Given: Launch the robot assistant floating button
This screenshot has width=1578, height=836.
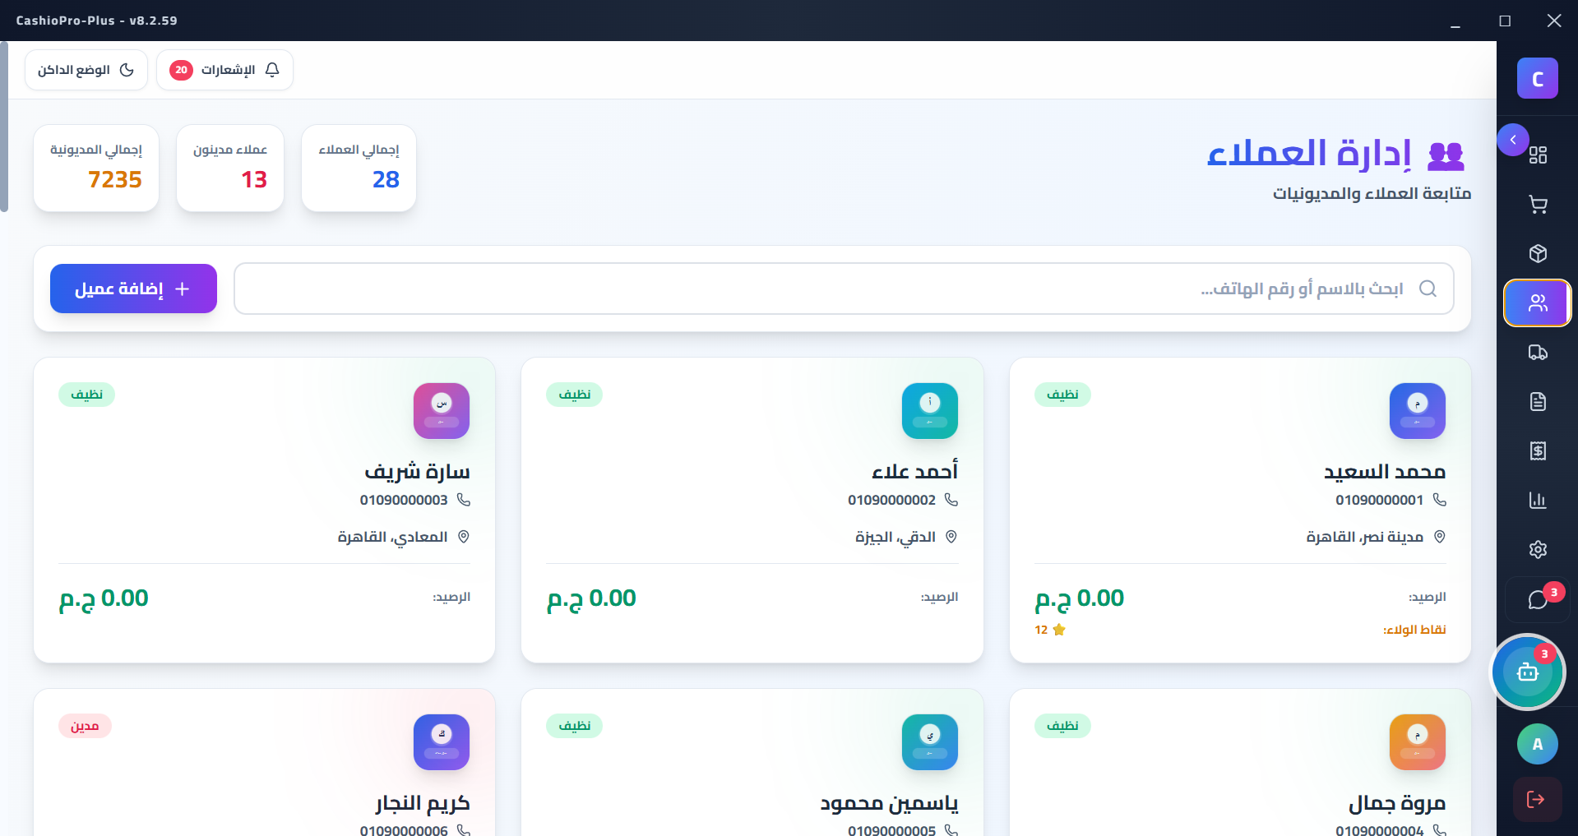Looking at the screenshot, I should click(1528, 672).
